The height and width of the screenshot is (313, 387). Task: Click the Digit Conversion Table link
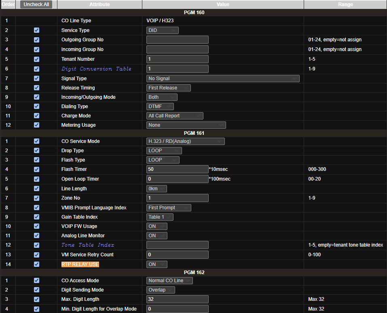(x=96, y=69)
